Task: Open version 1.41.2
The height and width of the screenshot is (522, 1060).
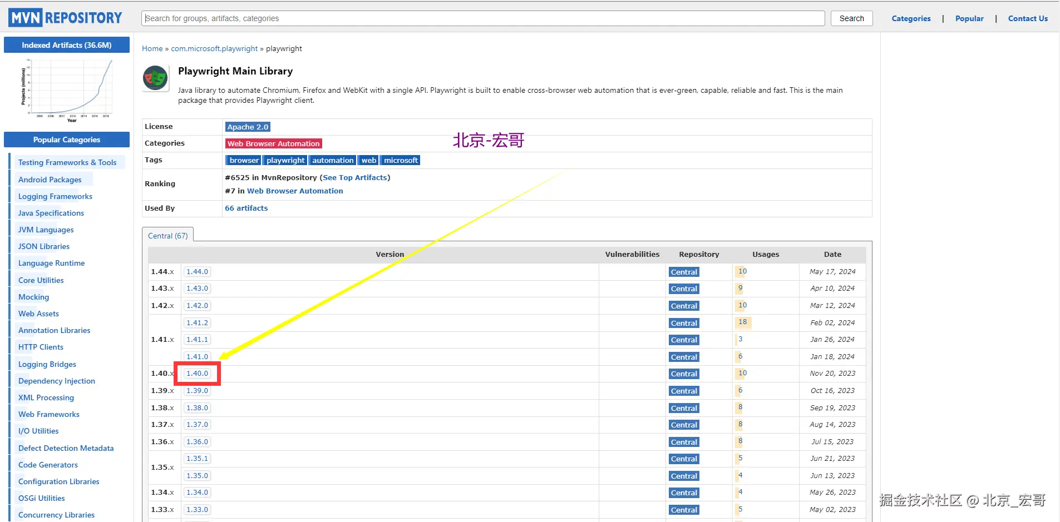Action: pos(197,323)
